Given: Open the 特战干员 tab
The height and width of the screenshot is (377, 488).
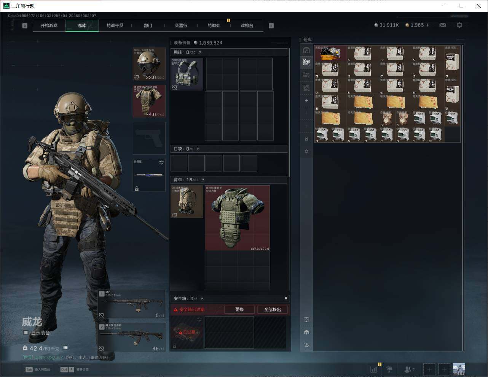Looking at the screenshot, I should tap(115, 25).
